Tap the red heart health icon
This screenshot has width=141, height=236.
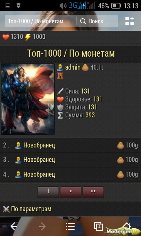click(6, 37)
